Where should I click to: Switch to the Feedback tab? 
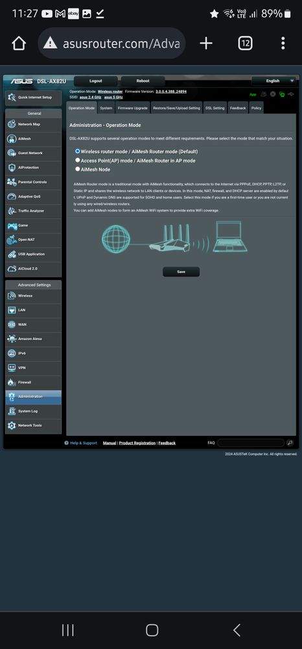click(238, 108)
